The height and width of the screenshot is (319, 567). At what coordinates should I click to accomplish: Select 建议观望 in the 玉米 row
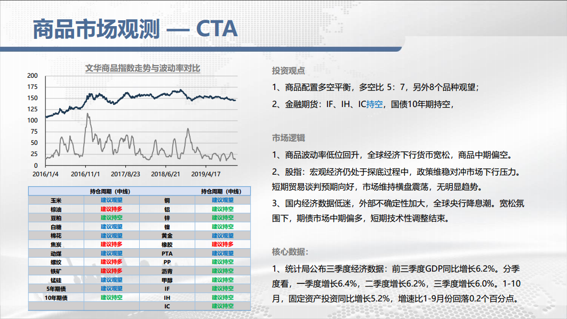111,200
